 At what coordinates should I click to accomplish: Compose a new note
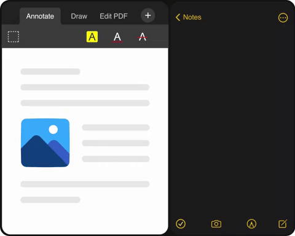click(283, 224)
